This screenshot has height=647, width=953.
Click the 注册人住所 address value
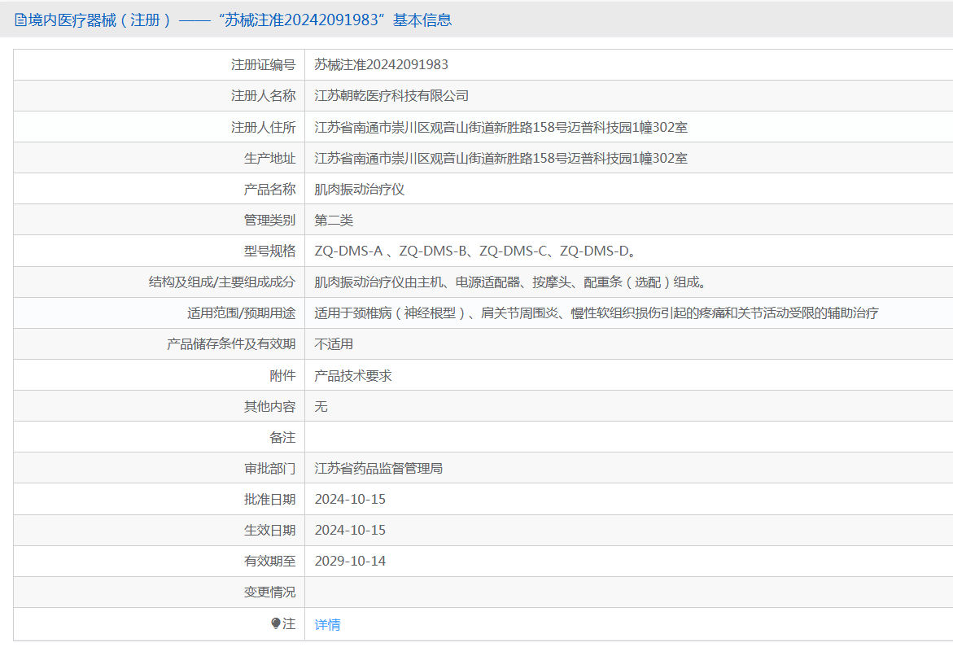pyautogui.click(x=501, y=128)
